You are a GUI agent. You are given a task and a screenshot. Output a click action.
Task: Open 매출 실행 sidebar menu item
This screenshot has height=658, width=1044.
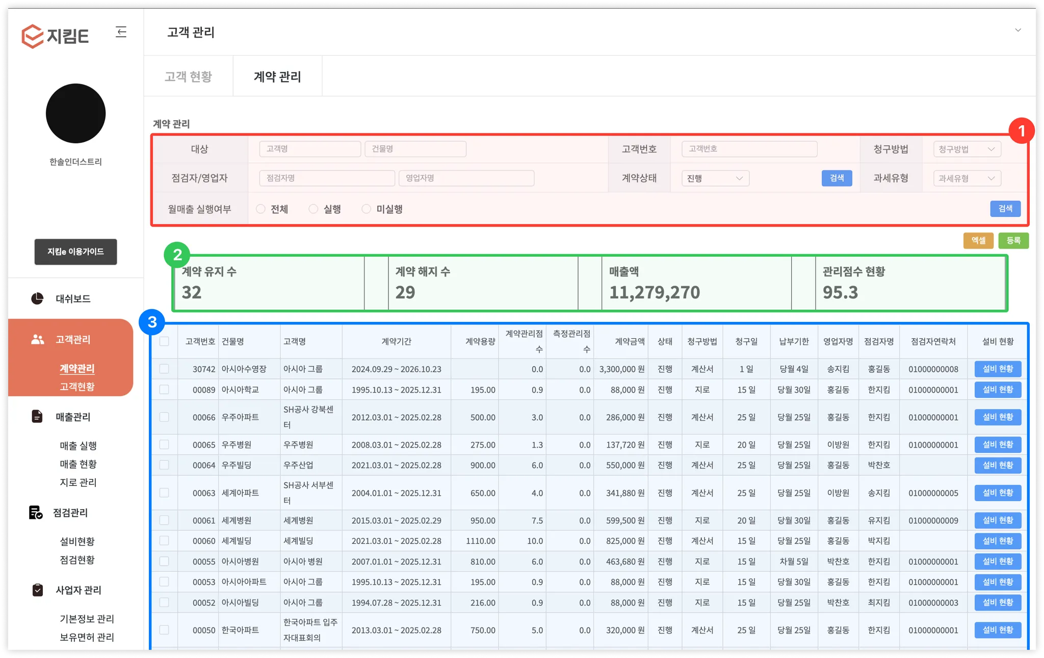pos(78,446)
